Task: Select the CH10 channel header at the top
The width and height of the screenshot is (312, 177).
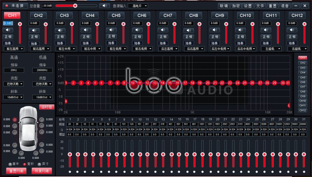Action: click(245, 16)
